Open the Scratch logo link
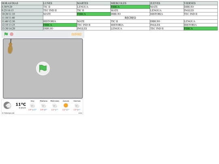 coord(76,34)
